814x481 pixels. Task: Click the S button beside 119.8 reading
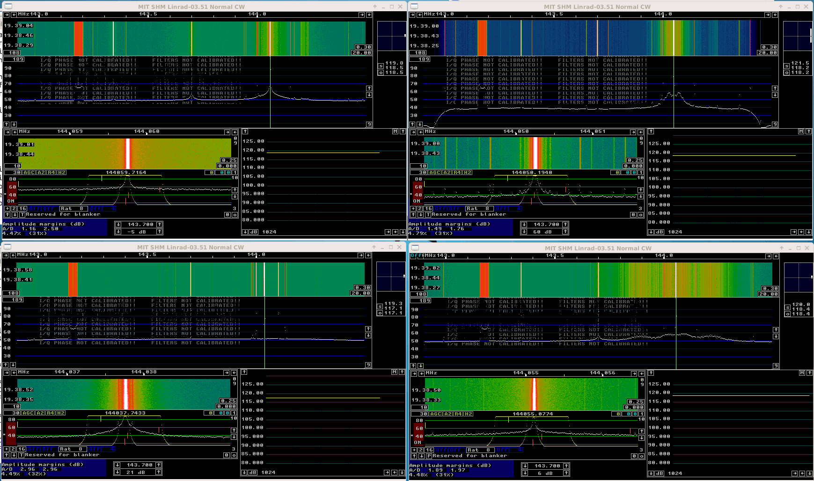coord(381,66)
